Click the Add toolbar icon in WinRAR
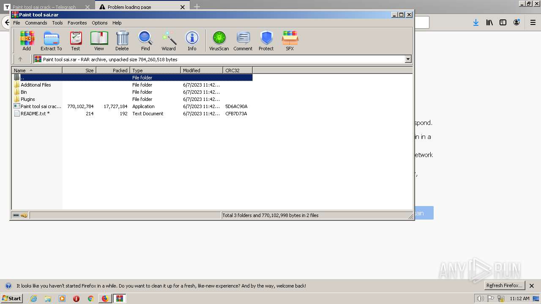This screenshot has height=304, width=541. 27,41
